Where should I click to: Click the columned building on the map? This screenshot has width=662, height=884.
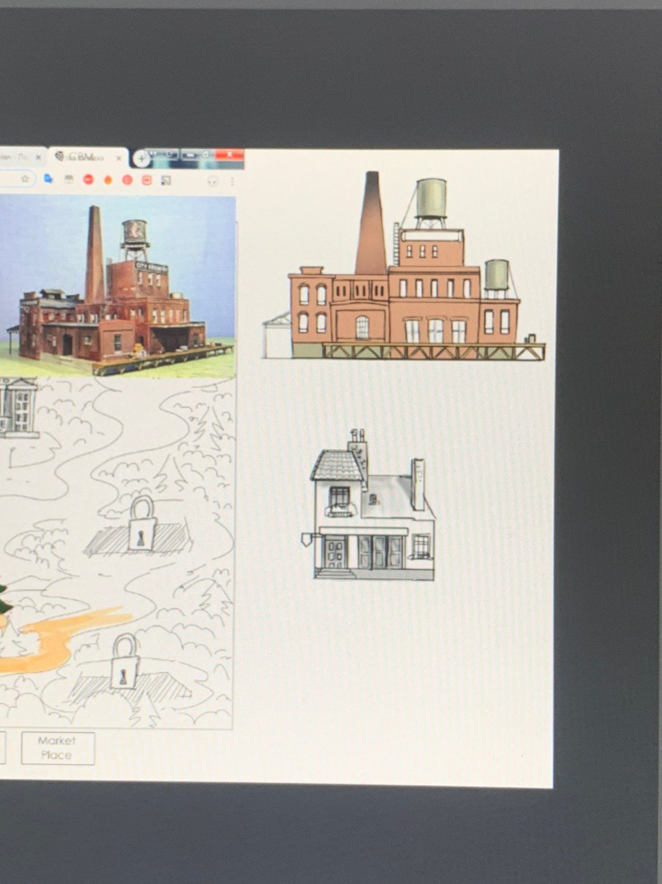pos(18,407)
